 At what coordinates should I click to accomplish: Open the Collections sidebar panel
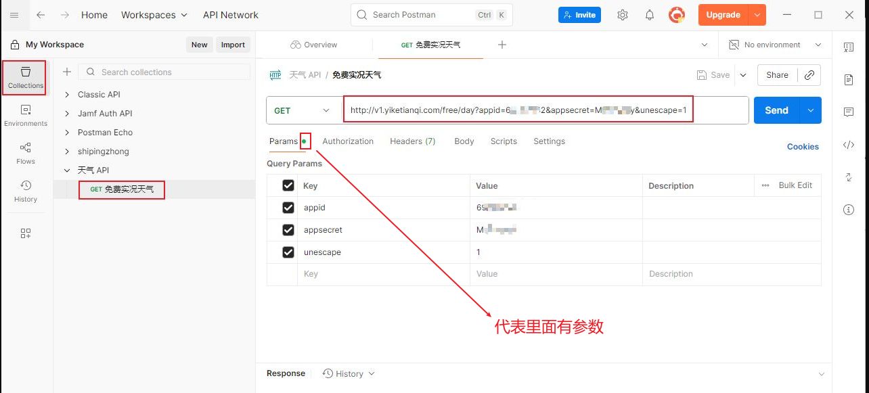[26, 77]
